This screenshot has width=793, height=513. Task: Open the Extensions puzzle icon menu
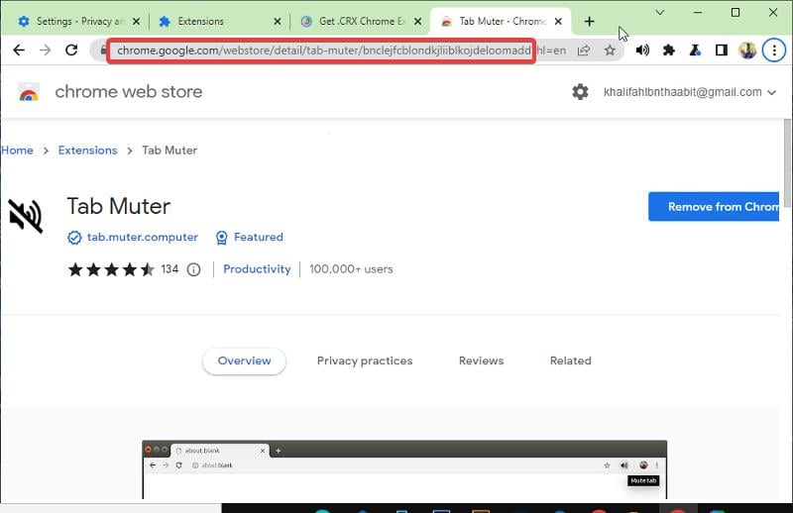[668, 51]
